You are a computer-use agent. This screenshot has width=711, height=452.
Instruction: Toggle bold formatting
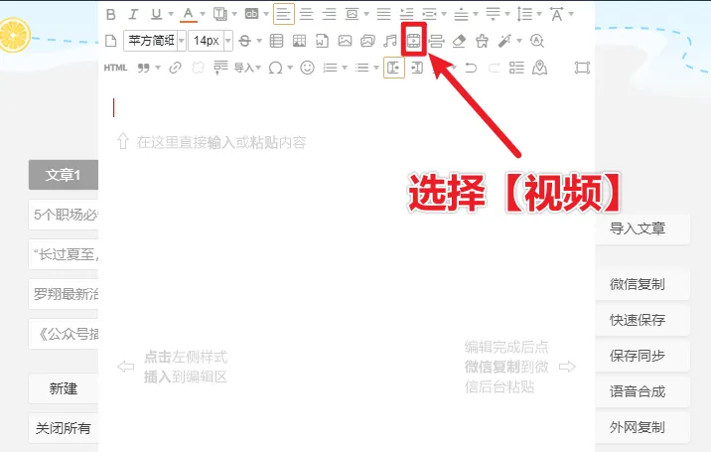(110, 14)
